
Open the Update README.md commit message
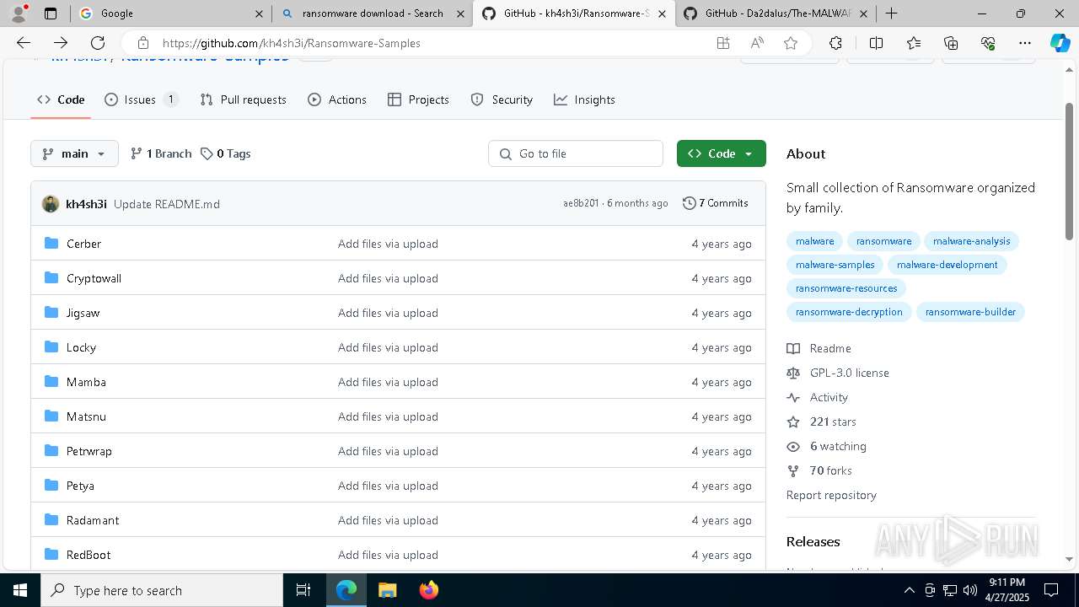click(167, 204)
